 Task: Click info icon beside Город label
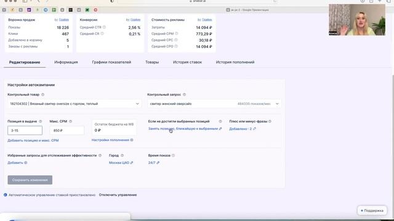pyautogui.click(x=122, y=155)
